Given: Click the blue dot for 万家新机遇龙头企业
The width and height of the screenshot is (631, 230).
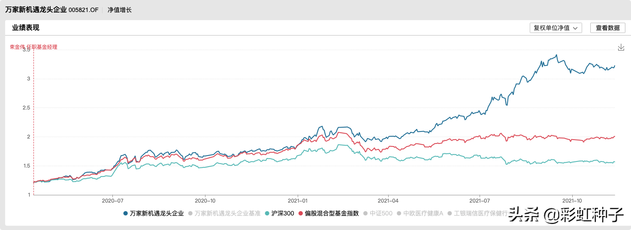Looking at the screenshot, I should click(x=125, y=213).
